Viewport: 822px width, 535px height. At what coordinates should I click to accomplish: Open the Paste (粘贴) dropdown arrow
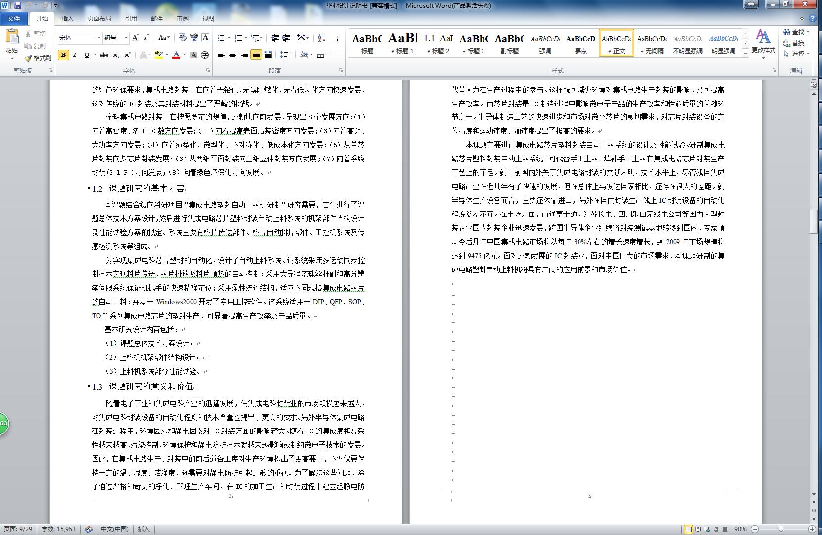[12, 59]
